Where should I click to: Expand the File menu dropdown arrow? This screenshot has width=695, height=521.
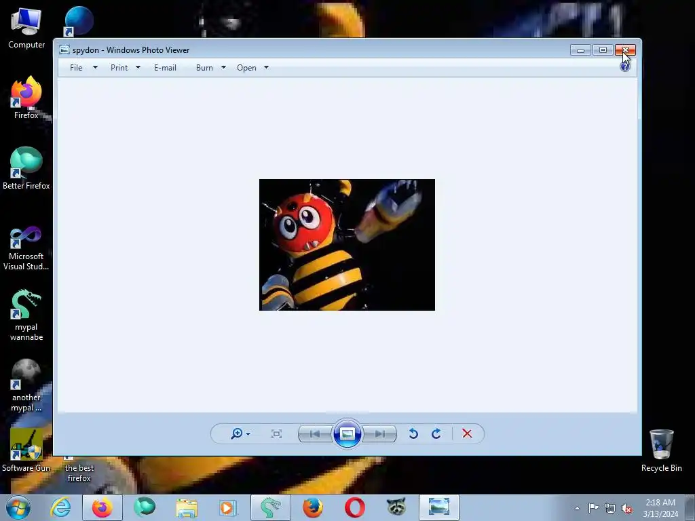point(95,67)
